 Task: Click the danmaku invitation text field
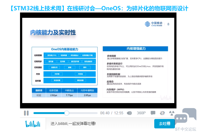pyautogui.click(x=100, y=124)
